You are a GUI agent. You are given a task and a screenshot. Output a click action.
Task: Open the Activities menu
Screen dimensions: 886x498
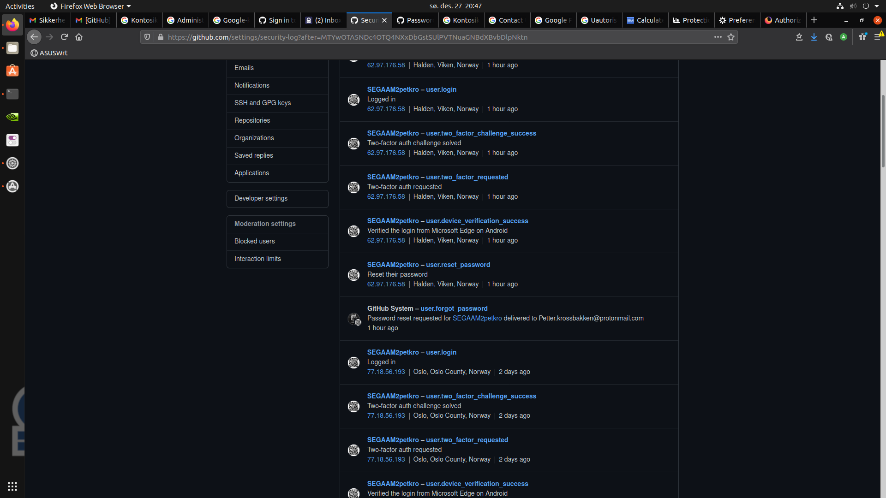pyautogui.click(x=20, y=6)
